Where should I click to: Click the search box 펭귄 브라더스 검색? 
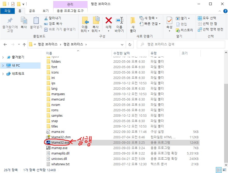[181, 44]
